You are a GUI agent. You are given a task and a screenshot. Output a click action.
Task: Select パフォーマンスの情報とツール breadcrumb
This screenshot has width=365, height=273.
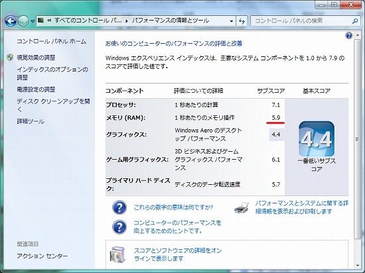[x=171, y=21]
